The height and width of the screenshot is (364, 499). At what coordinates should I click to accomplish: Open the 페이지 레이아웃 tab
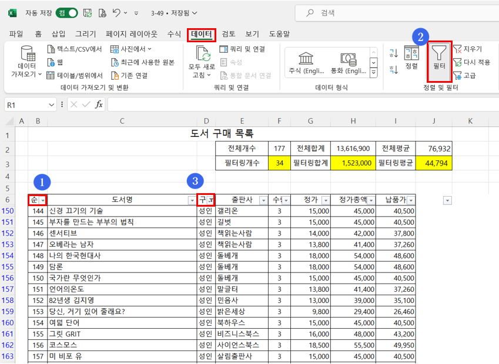point(132,34)
